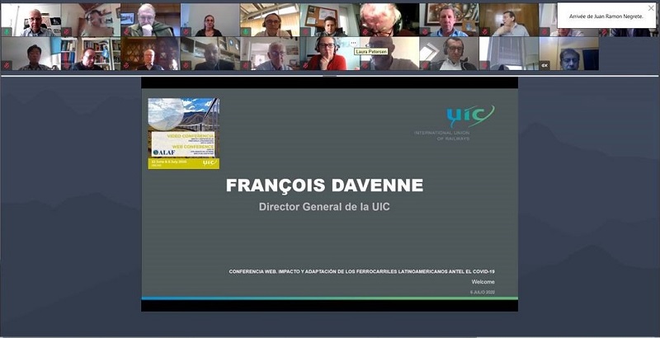The width and height of the screenshot is (660, 338).
Task: Click muted mic icon on blue-shirt man with painting
Action: point(425,32)
